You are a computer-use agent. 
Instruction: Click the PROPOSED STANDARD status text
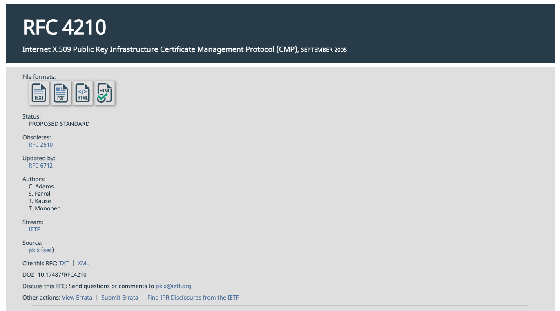pyautogui.click(x=59, y=124)
